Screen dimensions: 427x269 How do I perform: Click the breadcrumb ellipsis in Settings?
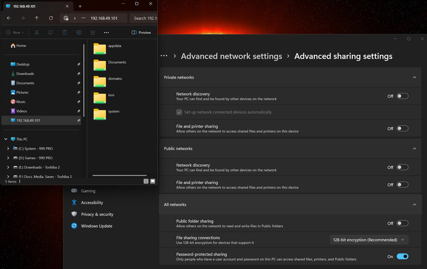point(164,56)
